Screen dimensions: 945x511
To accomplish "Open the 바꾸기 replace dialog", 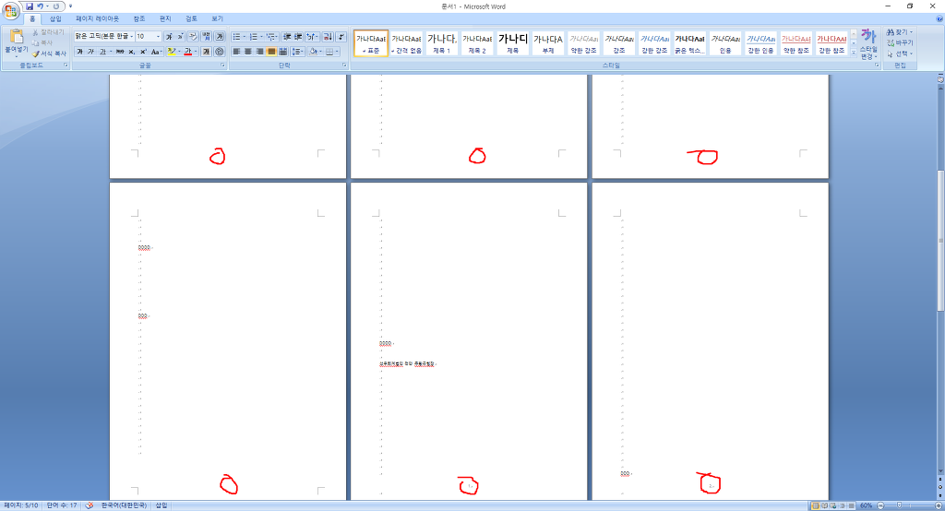I will coord(900,42).
